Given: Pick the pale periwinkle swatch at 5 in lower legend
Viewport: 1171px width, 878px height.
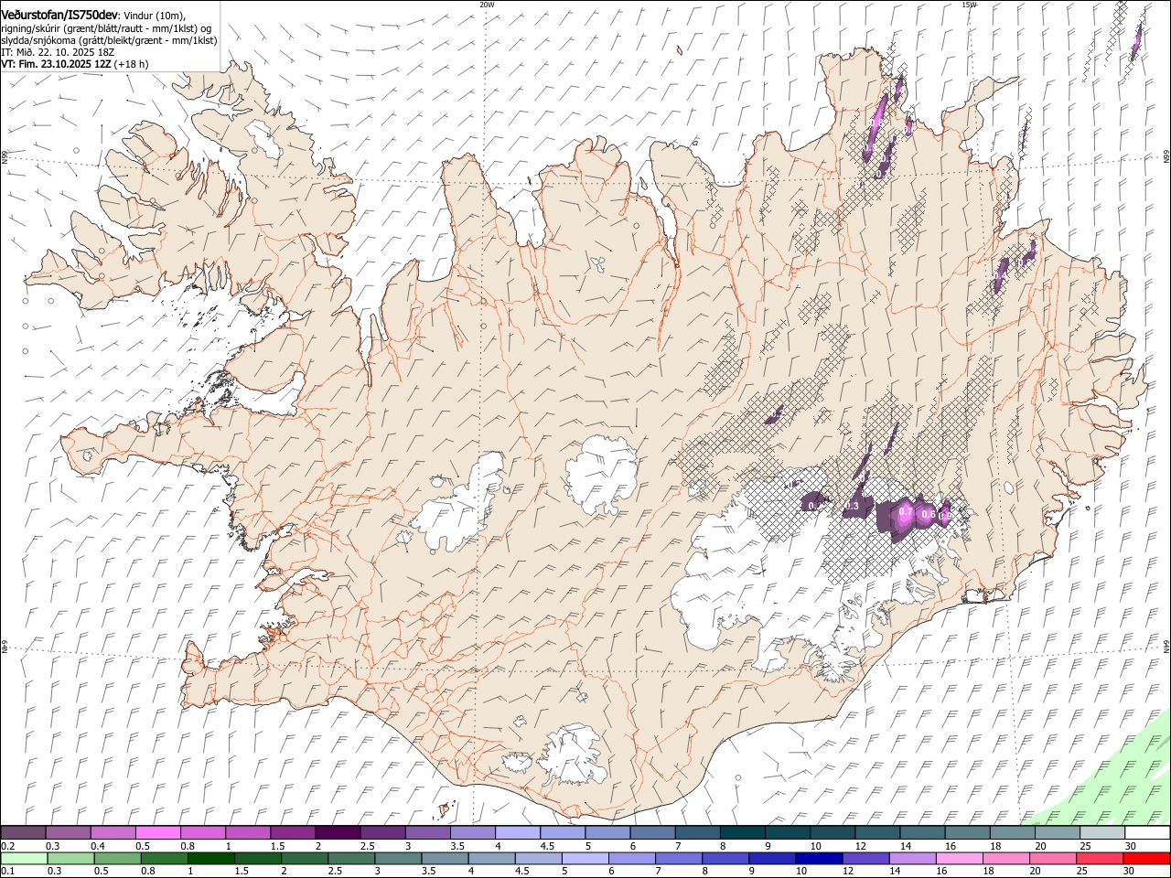Looking at the screenshot, I should (x=585, y=859).
